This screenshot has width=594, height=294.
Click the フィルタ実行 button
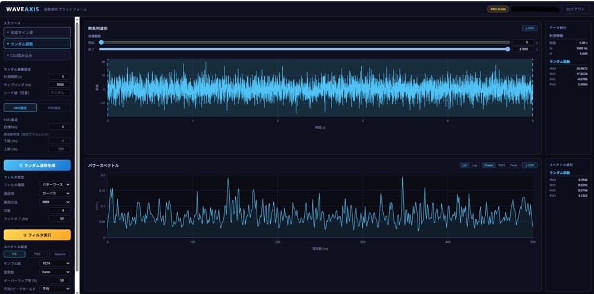pos(37,235)
